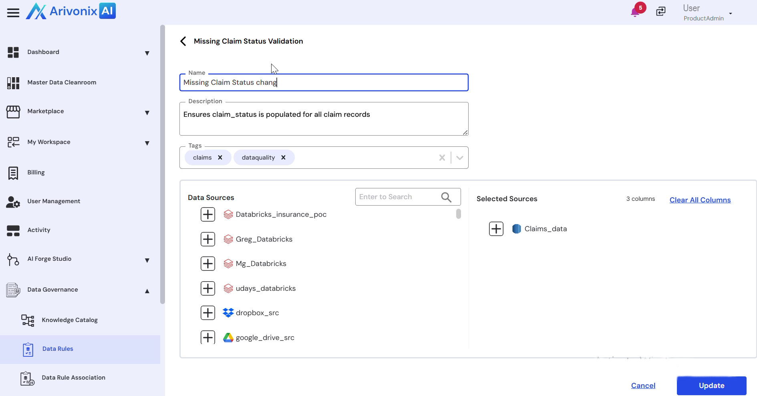Open the hamburger menu icon
Screen dimensions: 757x396
13,13
